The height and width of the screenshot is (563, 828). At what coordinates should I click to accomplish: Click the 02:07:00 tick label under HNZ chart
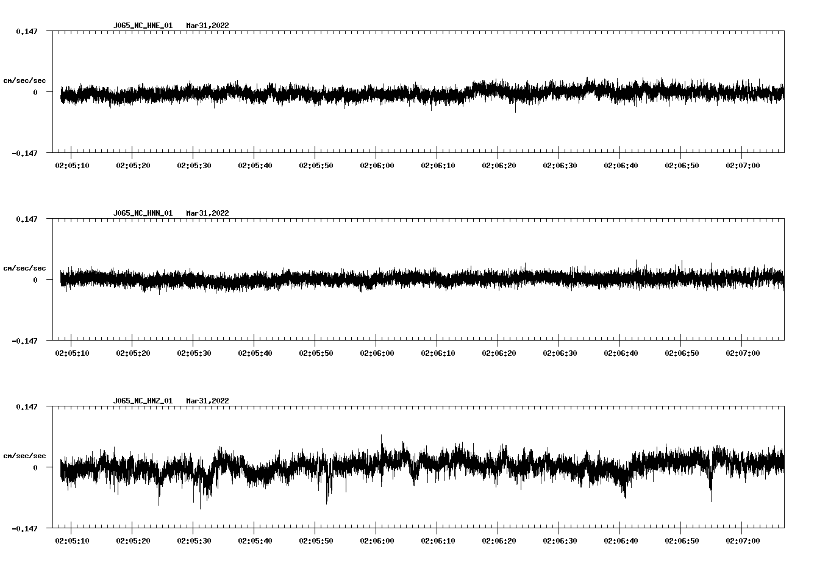tap(743, 541)
